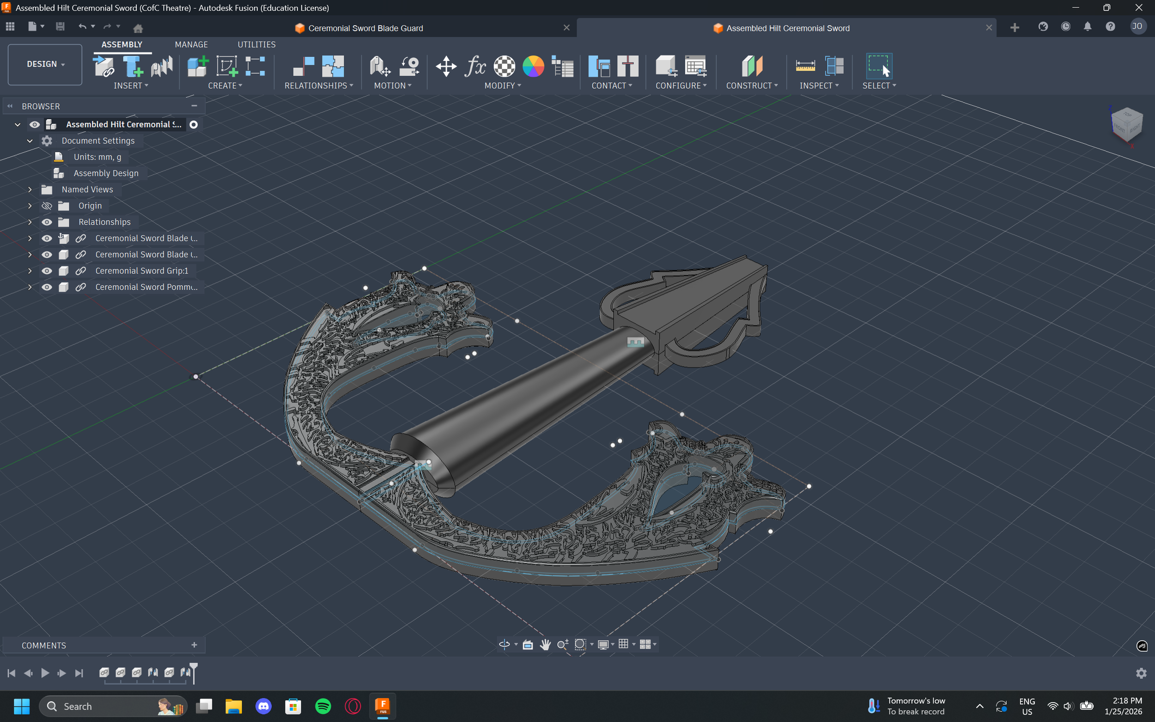Viewport: 1155px width, 722px height.
Task: Open the Appearance color wheel tool
Action: 533,66
